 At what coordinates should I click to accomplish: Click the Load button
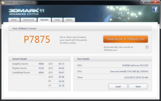118,86
